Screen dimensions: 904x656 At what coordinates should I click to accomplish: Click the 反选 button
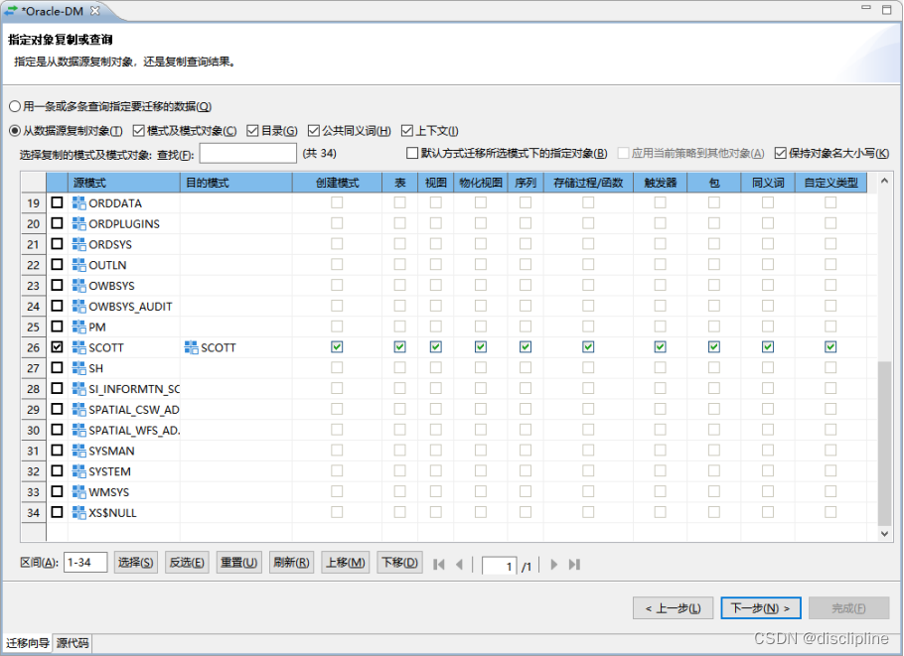(187, 562)
